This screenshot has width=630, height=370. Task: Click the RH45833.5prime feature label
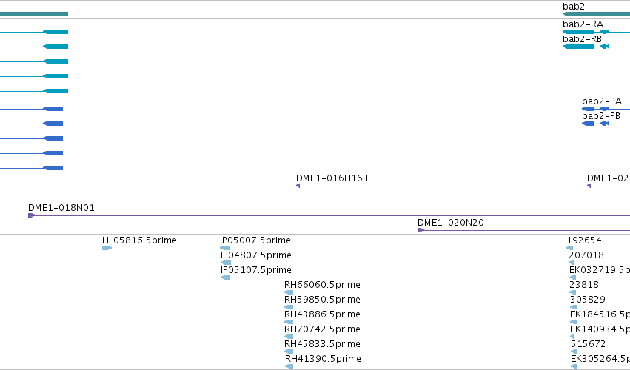[x=322, y=344]
